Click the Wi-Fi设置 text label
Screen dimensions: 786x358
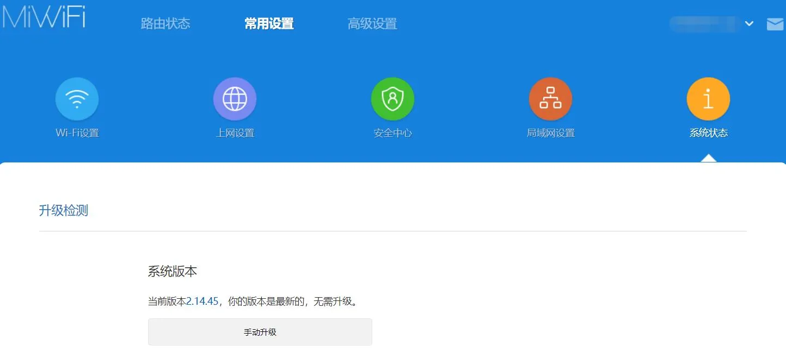pyautogui.click(x=77, y=133)
